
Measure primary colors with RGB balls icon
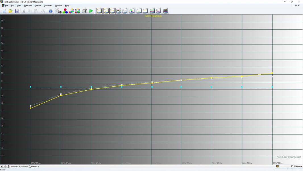[65, 11]
